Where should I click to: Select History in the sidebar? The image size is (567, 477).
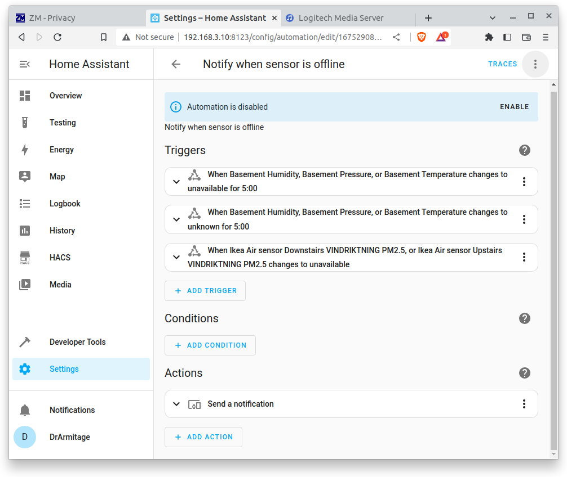(81, 231)
